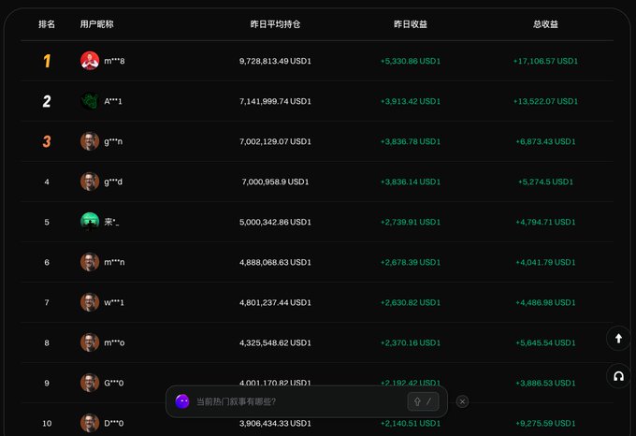Screen dimensions: 636x436
Task: Click the white rank 2 badge
Action: pos(47,101)
